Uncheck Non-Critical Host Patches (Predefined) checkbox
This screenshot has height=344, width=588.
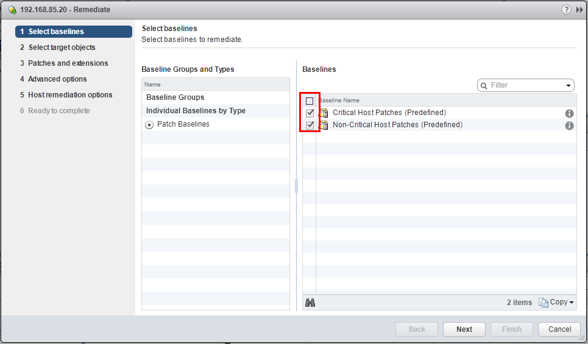click(310, 125)
